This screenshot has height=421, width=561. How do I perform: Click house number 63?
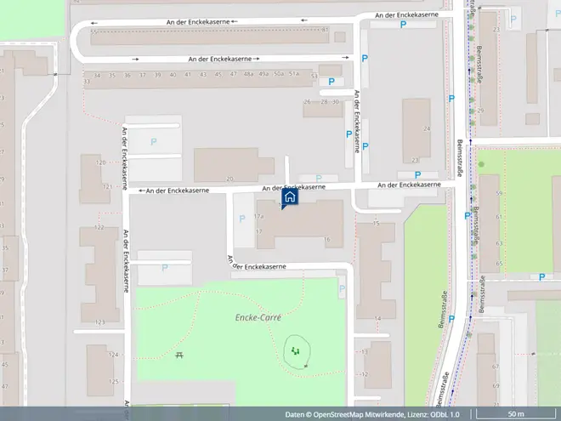[499, 243]
